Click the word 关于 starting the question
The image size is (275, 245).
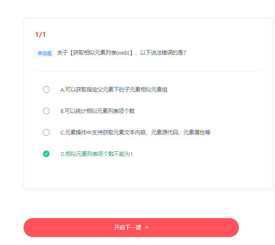(62, 53)
